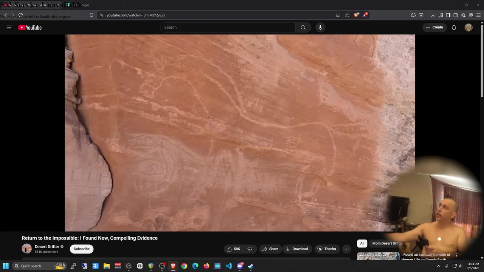The width and height of the screenshot is (484, 272).
Task: Open the Leo AI sparkle icon
Action: [x=463, y=15]
